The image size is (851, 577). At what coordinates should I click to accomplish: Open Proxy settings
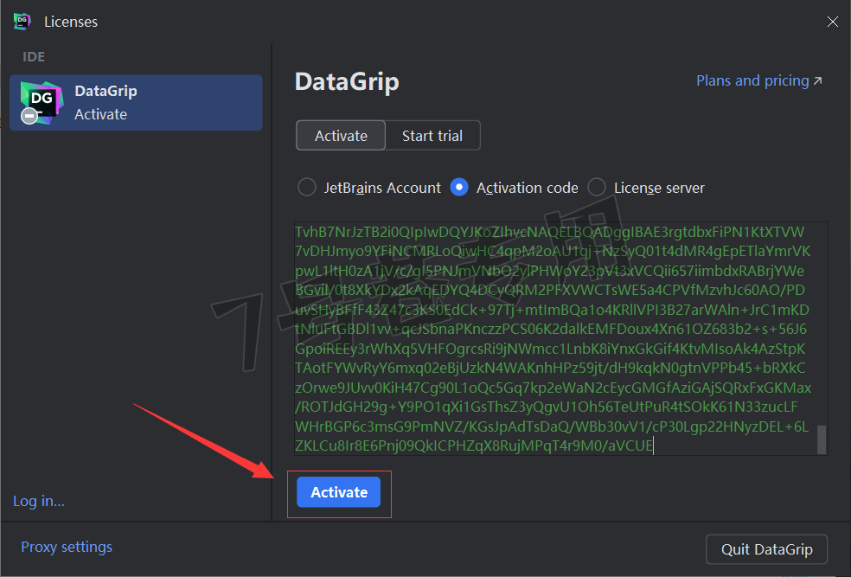[x=67, y=547]
